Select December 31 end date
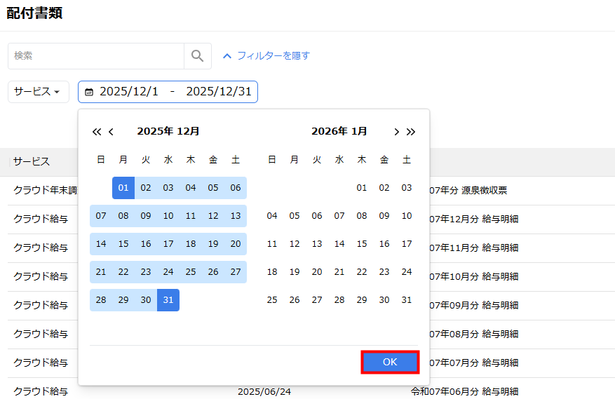The height and width of the screenshot is (399, 615). pos(168,300)
